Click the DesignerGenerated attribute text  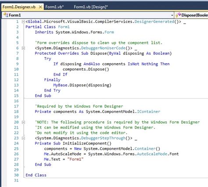pyautogui.click(x=154, y=21)
